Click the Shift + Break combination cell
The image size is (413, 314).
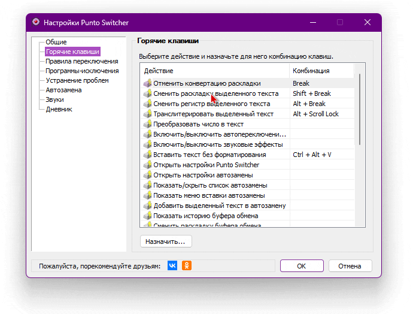click(322, 93)
